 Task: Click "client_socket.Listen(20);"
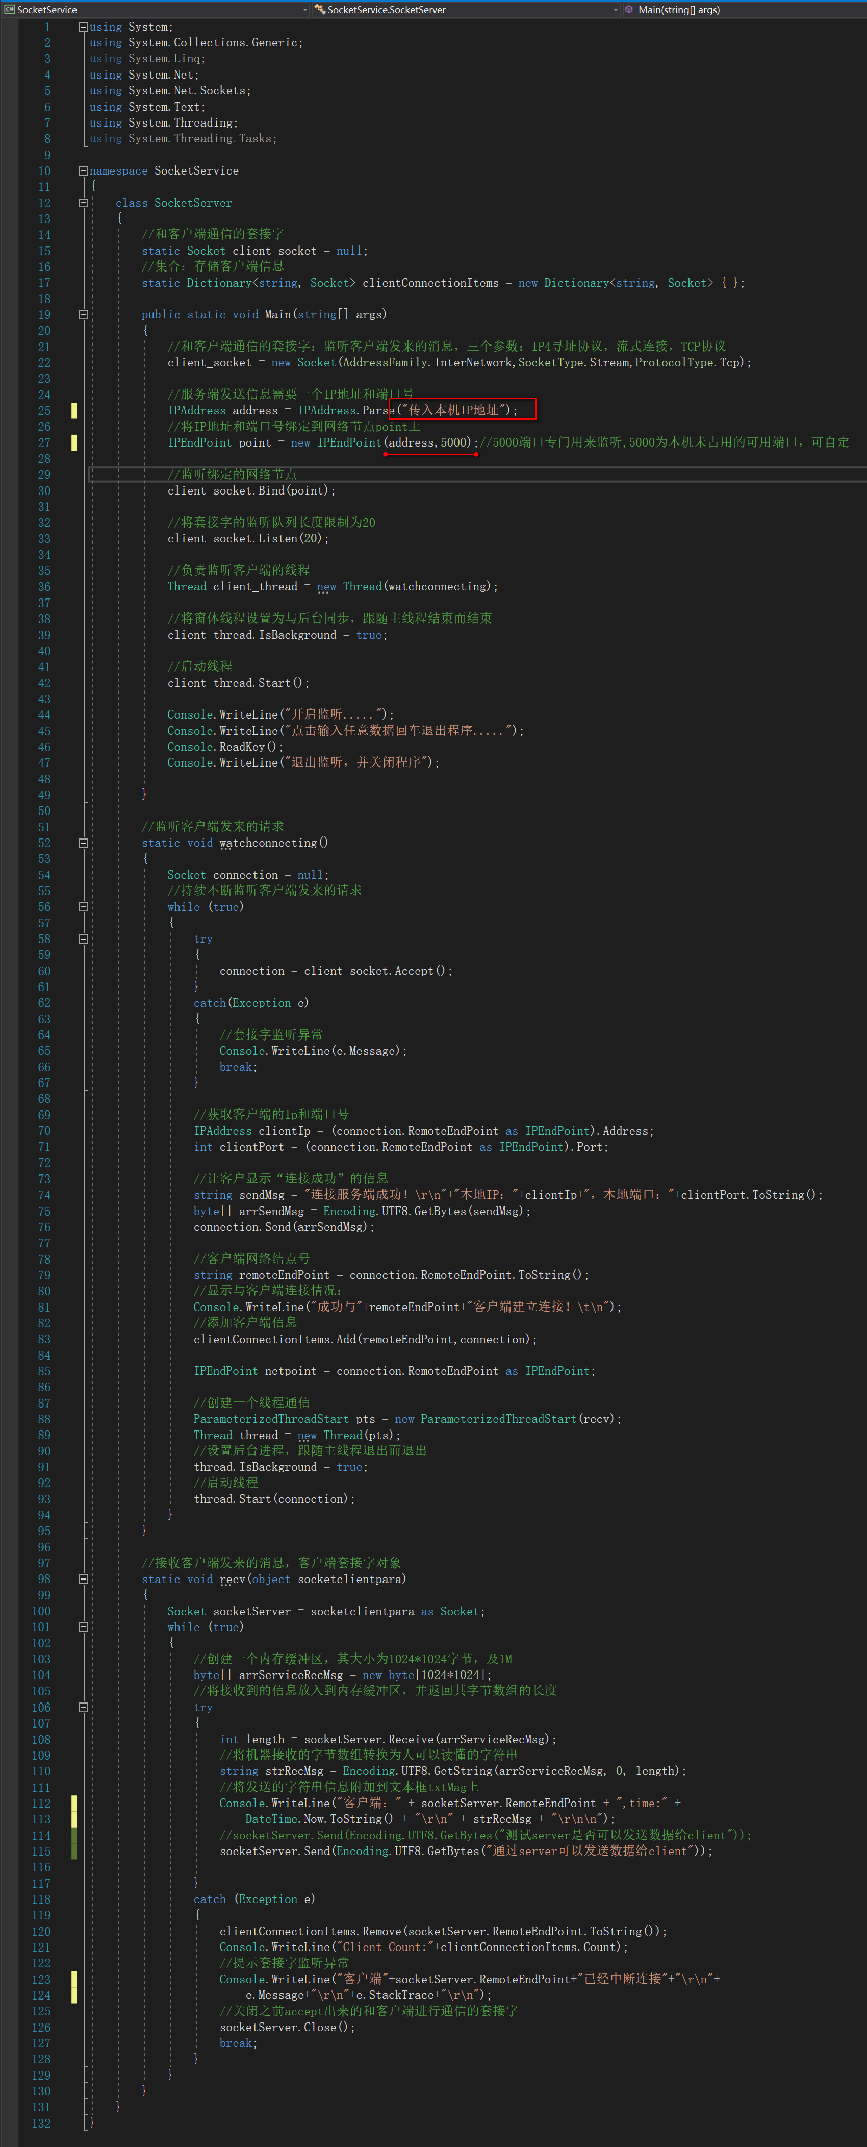(248, 538)
